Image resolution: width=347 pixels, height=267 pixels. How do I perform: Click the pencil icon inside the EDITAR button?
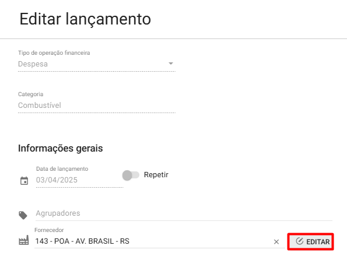point(299,241)
